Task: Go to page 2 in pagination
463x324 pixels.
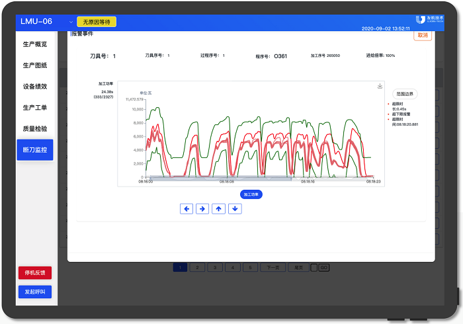Action: click(x=197, y=268)
